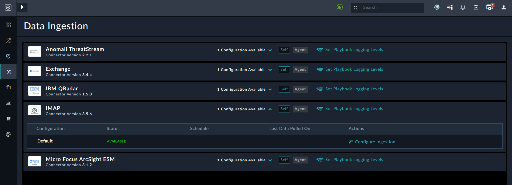Screen dimensions: 512x185
Task: Set Playbook Logging Levels for Micro Focus ArcSight
Action: click(350, 160)
